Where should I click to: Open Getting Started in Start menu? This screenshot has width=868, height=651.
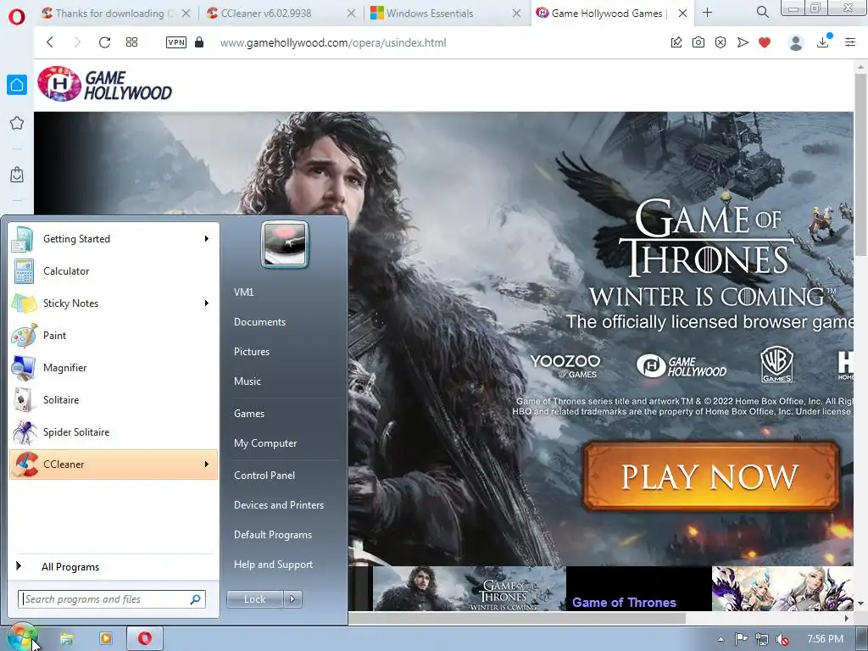pos(114,238)
